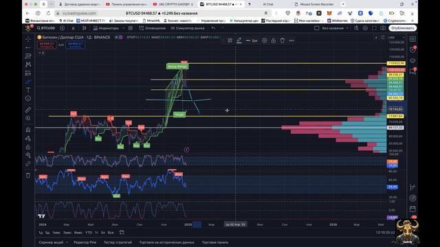Viewport: 440px width, 247px height.
Task: Lock the selected drawing
Action: [274, 40]
